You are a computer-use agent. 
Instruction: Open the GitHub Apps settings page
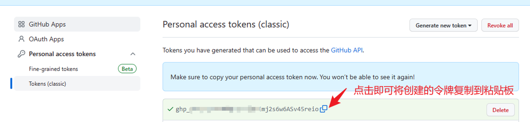47,24
